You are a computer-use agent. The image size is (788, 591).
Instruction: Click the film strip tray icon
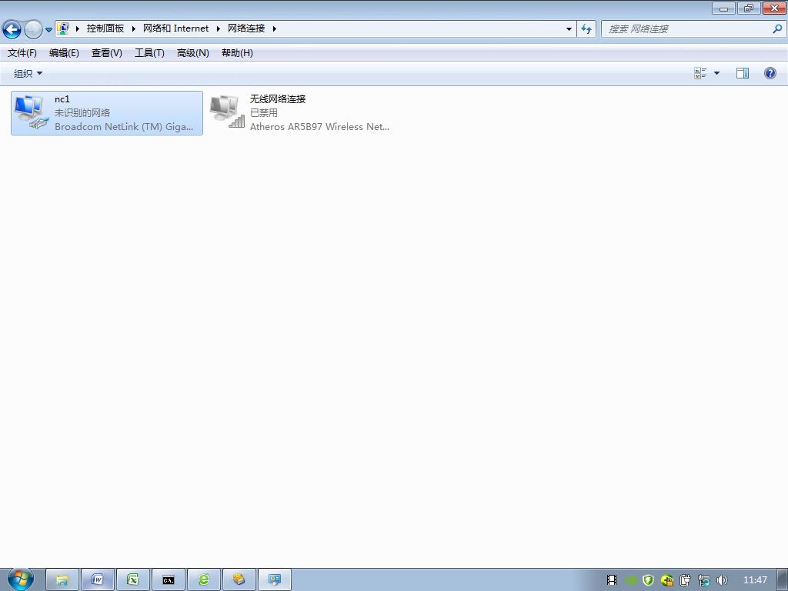[612, 580]
